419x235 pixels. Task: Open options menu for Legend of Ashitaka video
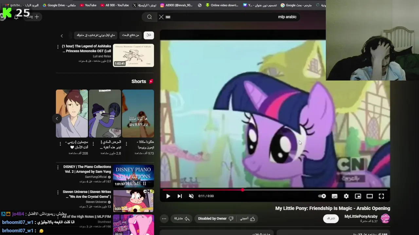(x=58, y=47)
